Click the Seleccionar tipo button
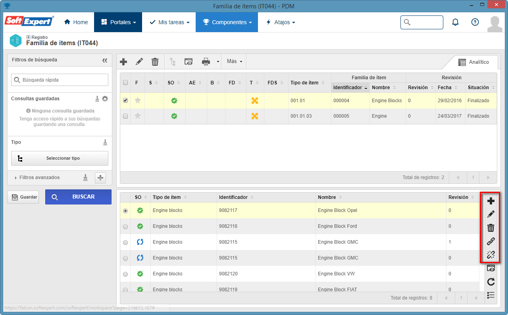Image resolution: width=508 pixels, height=315 pixels. click(x=60, y=158)
